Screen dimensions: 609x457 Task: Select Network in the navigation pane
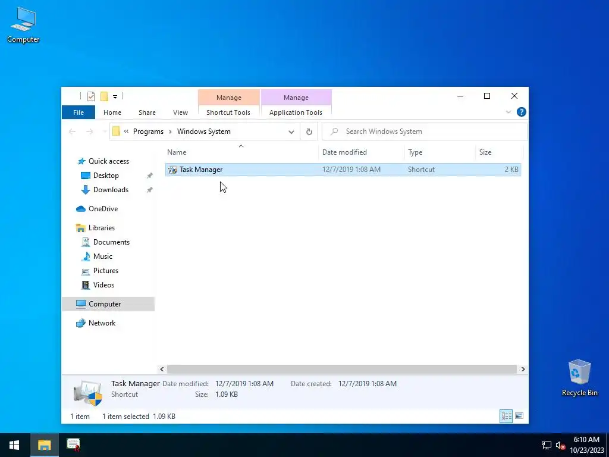[102, 323]
